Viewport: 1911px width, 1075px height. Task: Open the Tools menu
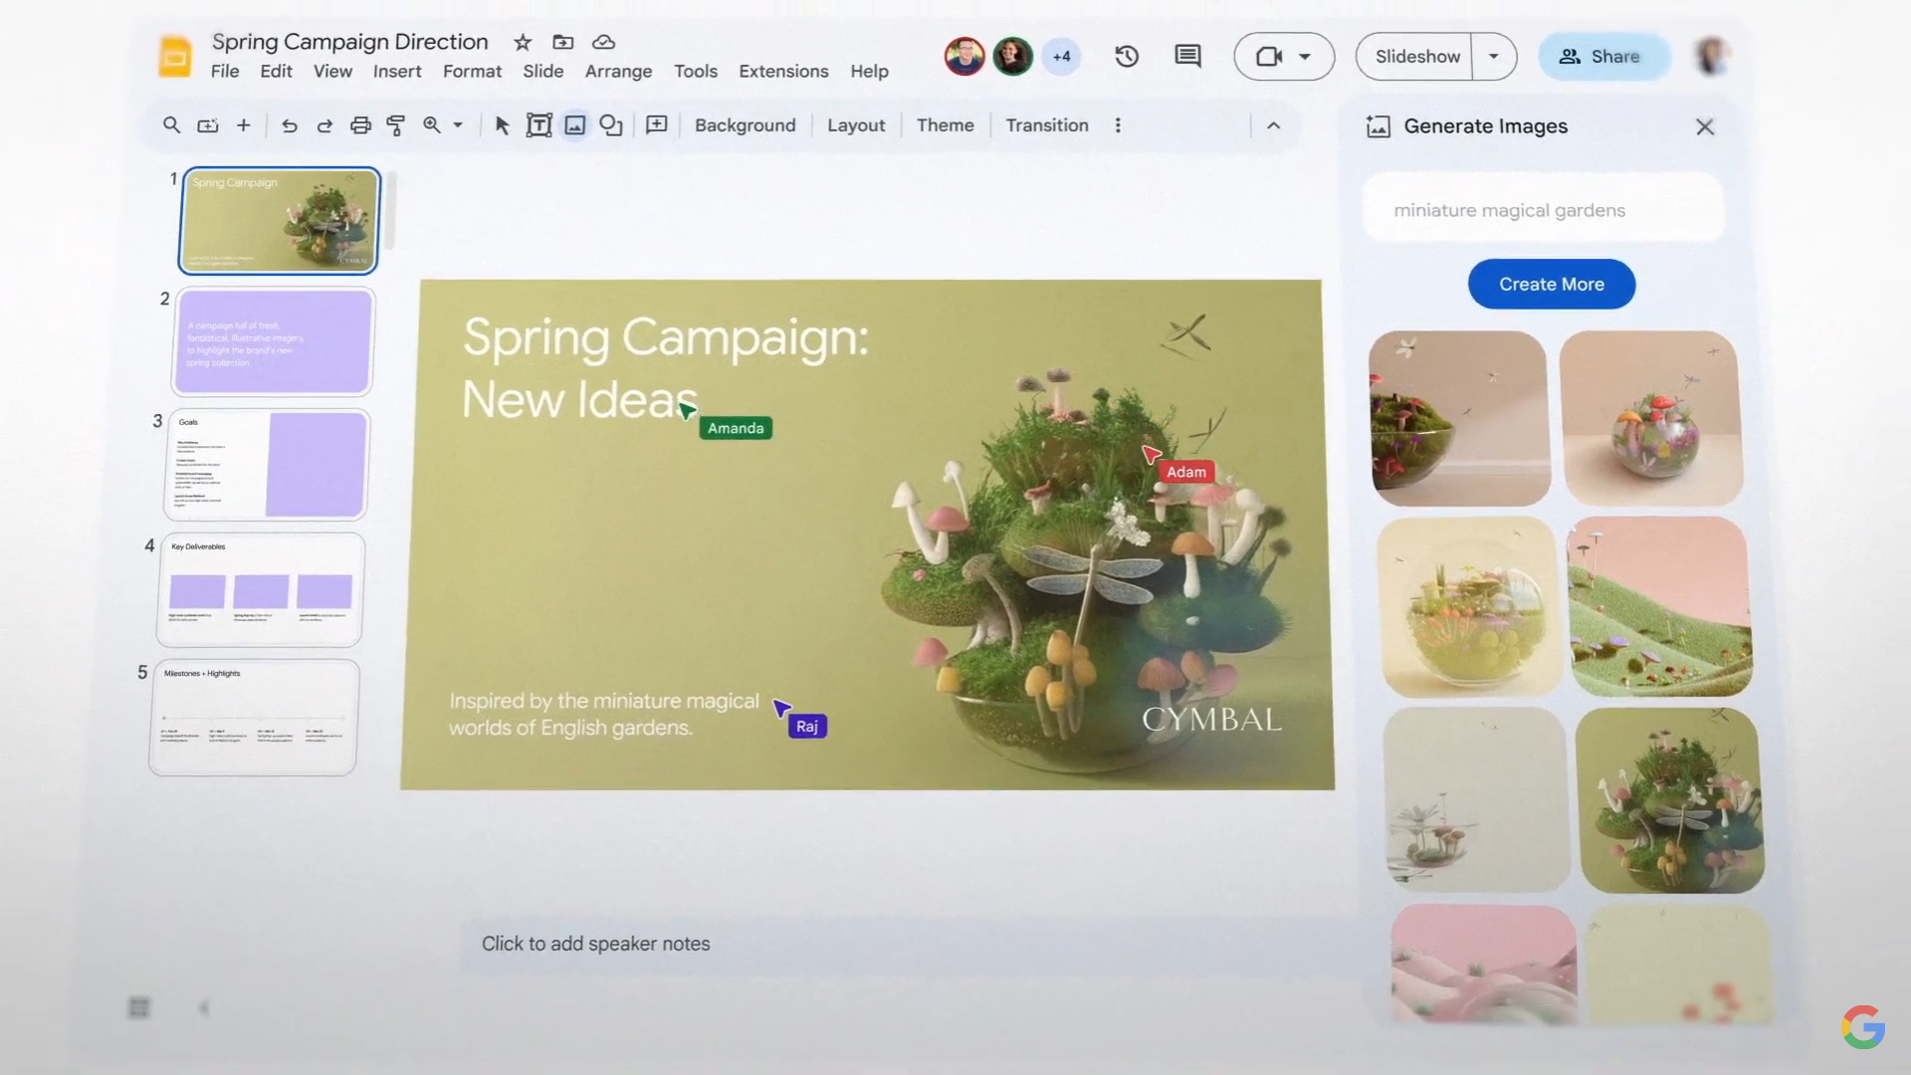coord(696,72)
